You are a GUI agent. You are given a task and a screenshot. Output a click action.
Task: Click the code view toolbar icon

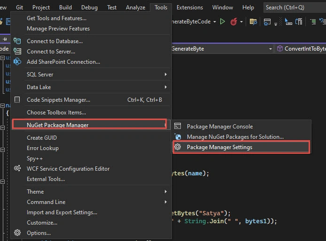coord(299,22)
